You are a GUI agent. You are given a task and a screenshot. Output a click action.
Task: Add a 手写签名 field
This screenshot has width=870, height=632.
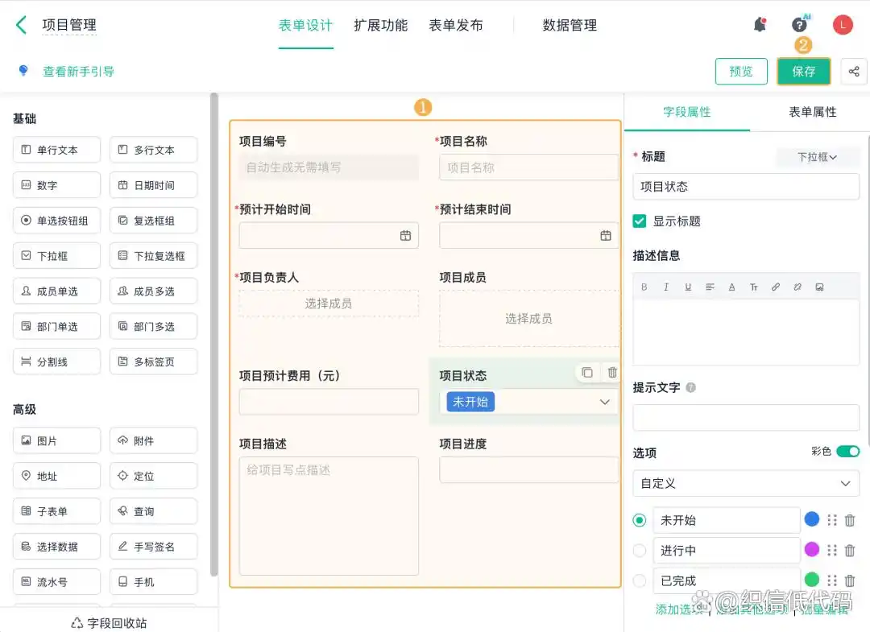click(153, 546)
